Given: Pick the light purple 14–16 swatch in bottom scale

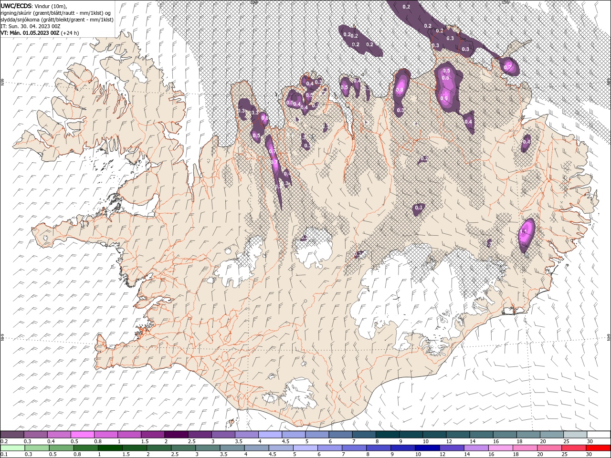Looking at the screenshot, I should tap(475, 448).
